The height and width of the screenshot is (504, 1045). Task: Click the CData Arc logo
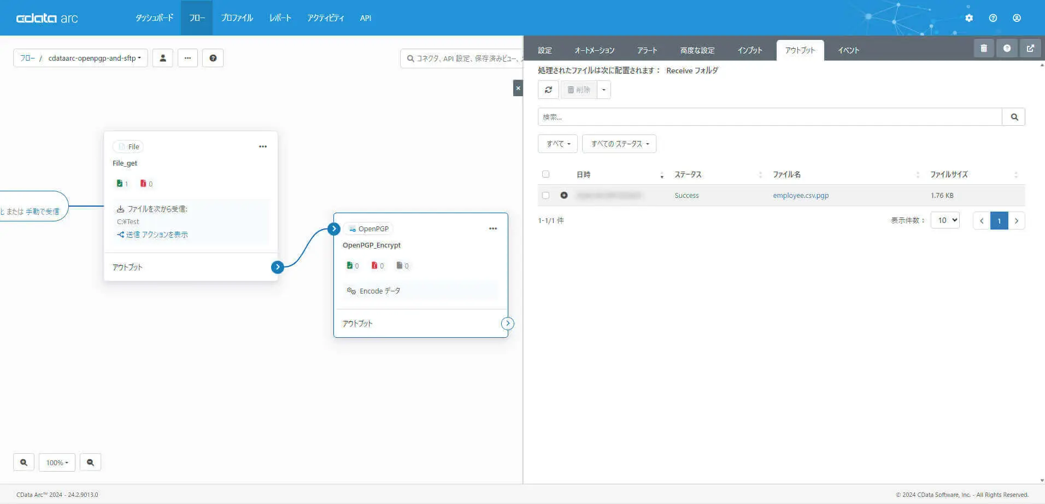[x=47, y=18]
